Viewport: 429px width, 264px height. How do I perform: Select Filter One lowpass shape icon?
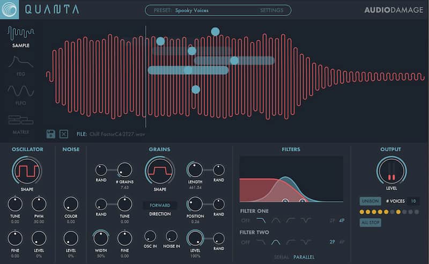pyautogui.click(x=261, y=220)
